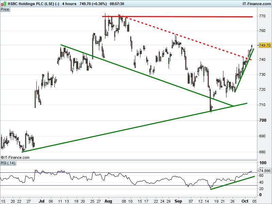
Task: Click the upper blue RSI 70 level line
Action: click(129, 173)
